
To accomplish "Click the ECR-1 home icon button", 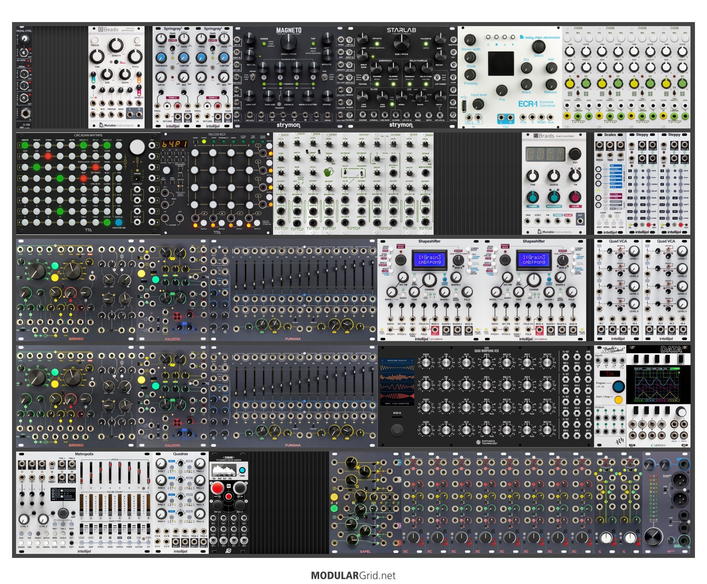I will pyautogui.click(x=488, y=37).
